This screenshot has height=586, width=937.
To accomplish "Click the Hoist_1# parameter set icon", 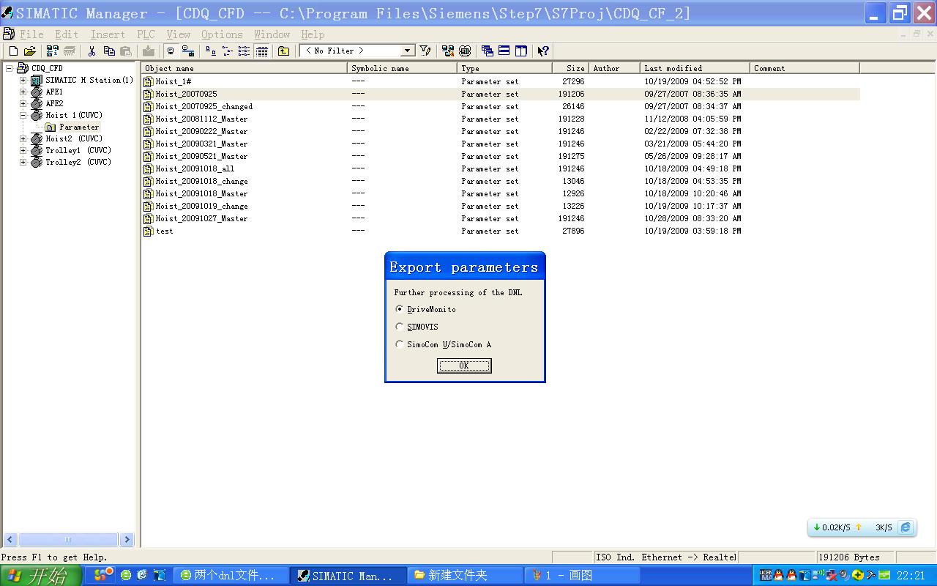I will pyautogui.click(x=148, y=82).
